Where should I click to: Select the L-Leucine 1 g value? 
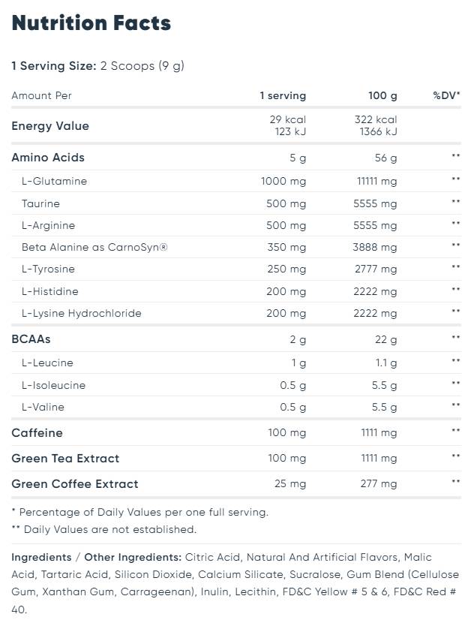coord(298,363)
